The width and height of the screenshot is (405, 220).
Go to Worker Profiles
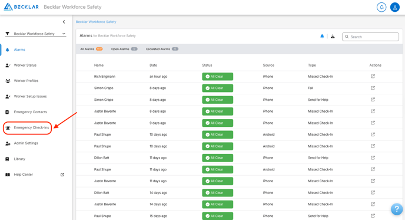[26, 81]
